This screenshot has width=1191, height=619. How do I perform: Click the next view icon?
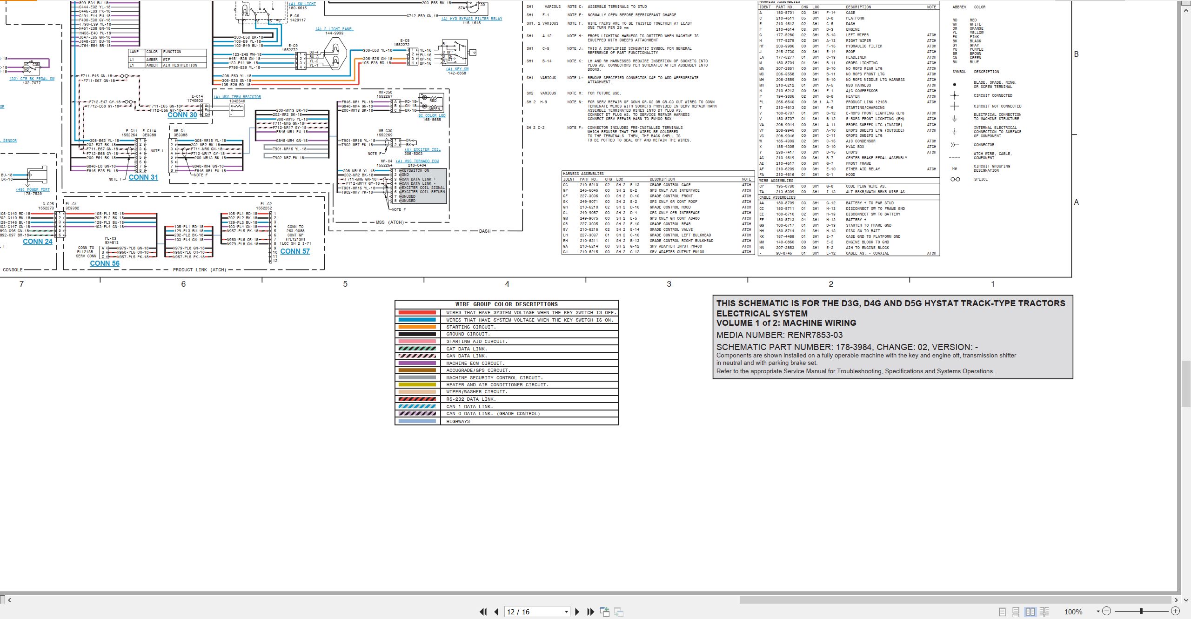coord(619,612)
